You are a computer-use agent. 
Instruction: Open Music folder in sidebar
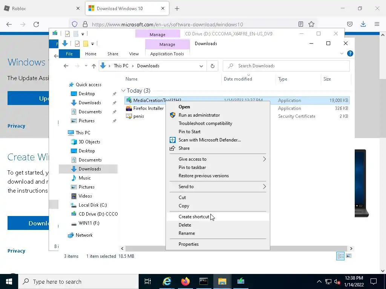tap(85, 178)
